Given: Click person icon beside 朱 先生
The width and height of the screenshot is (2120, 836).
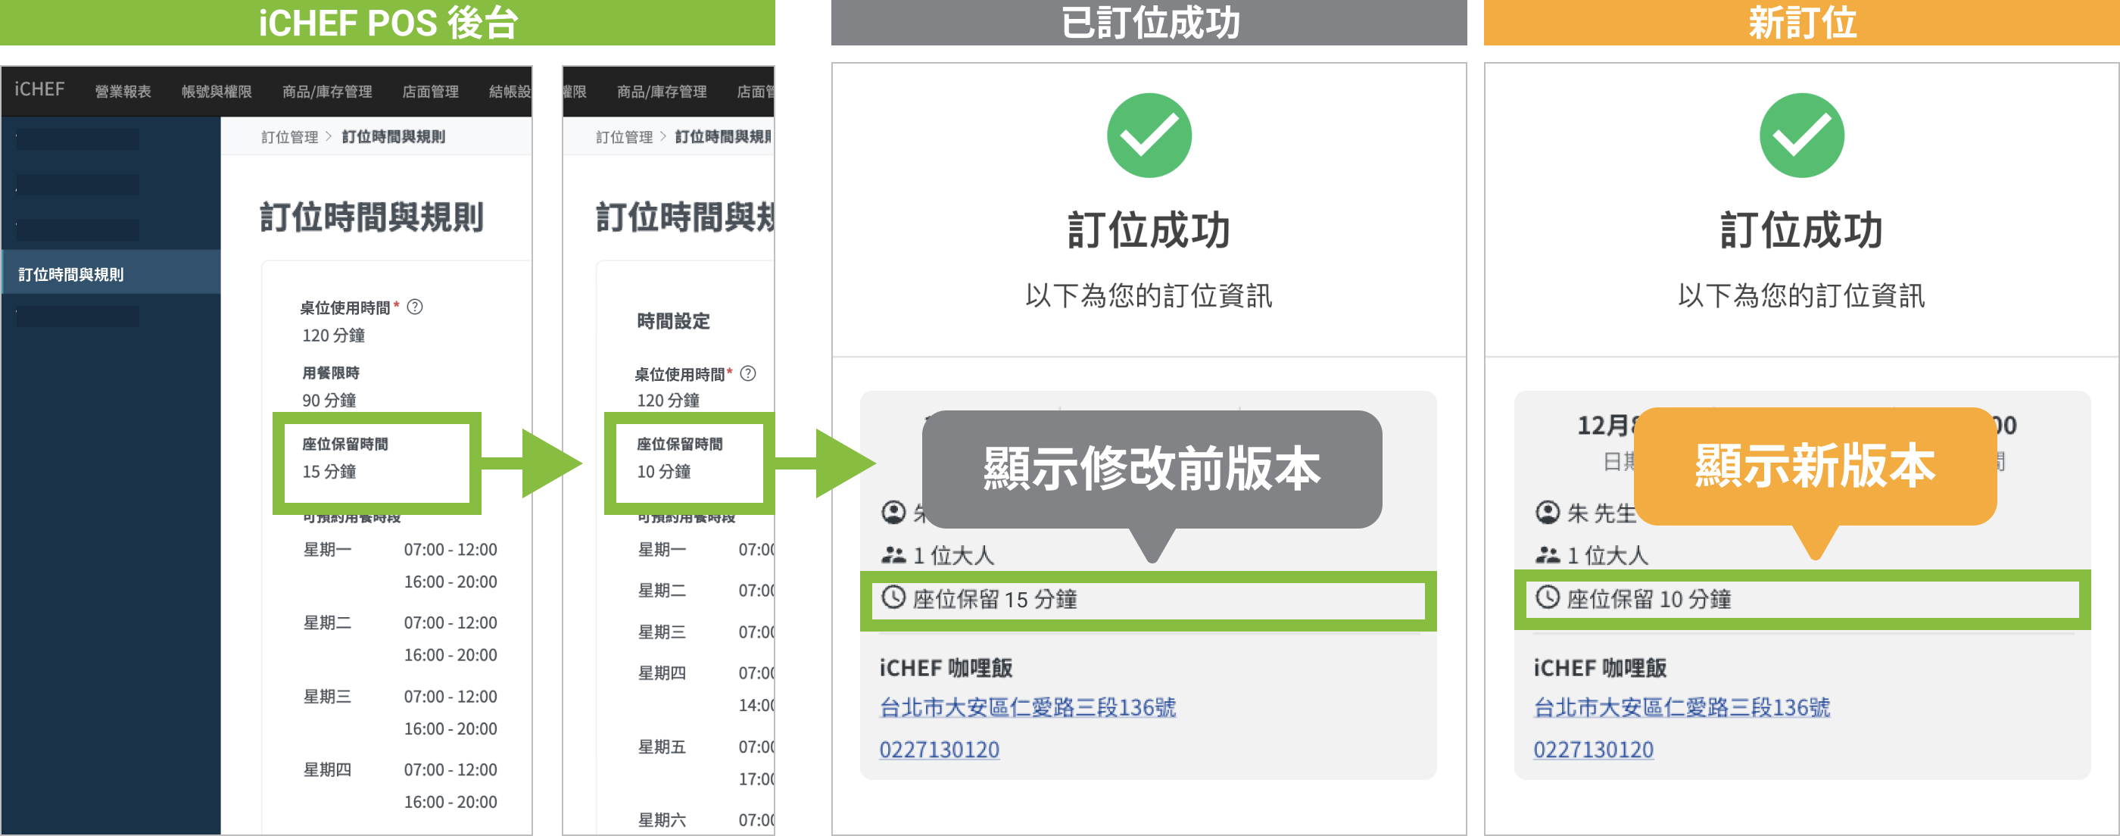Looking at the screenshot, I should [1547, 513].
